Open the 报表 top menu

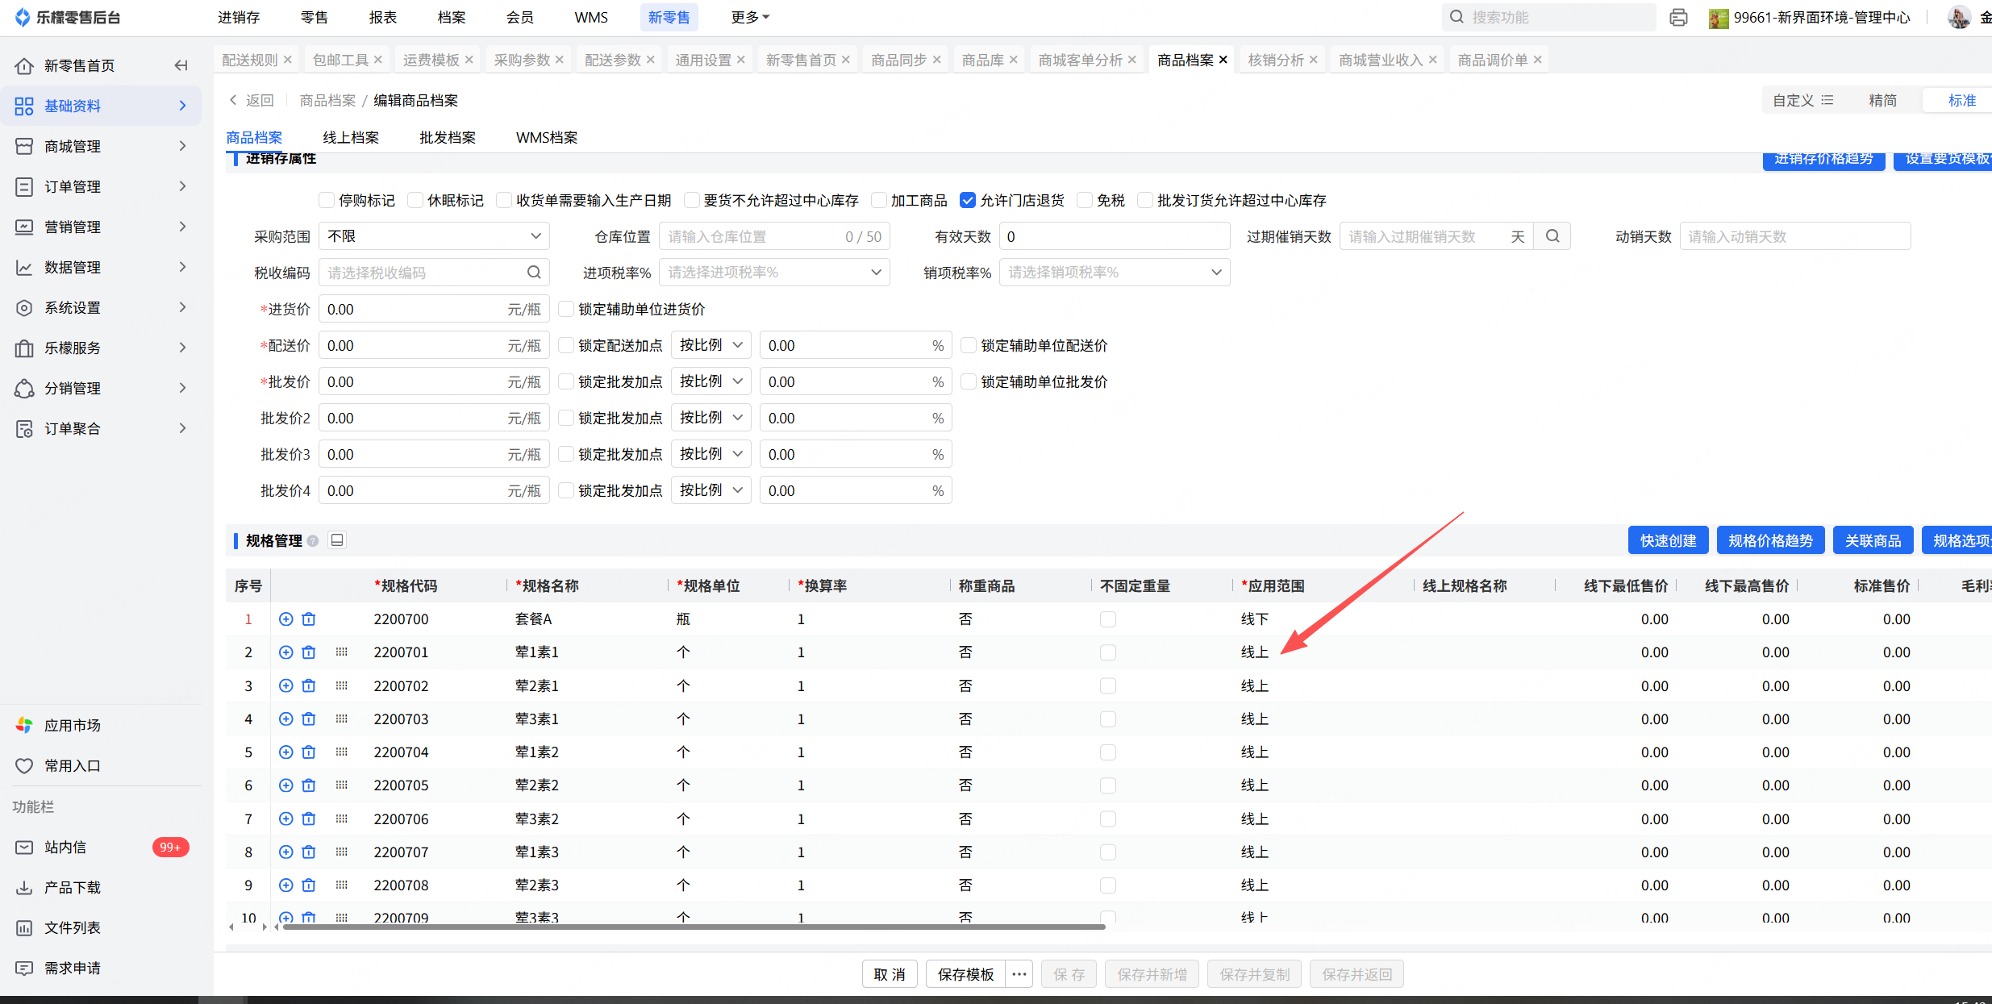tap(382, 17)
